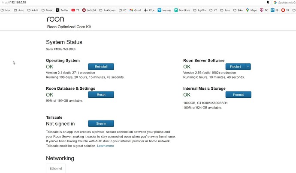The image size is (296, 173).
Task: Sign in to Tailscale
Action: 101,123
